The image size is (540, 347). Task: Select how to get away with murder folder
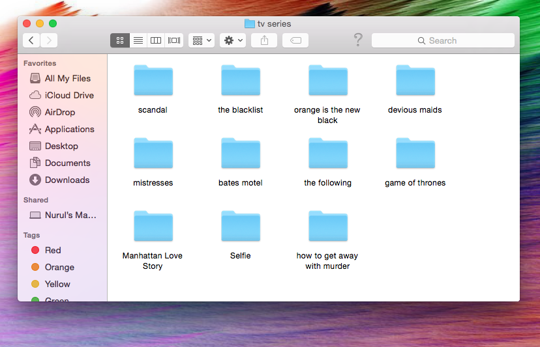(328, 226)
